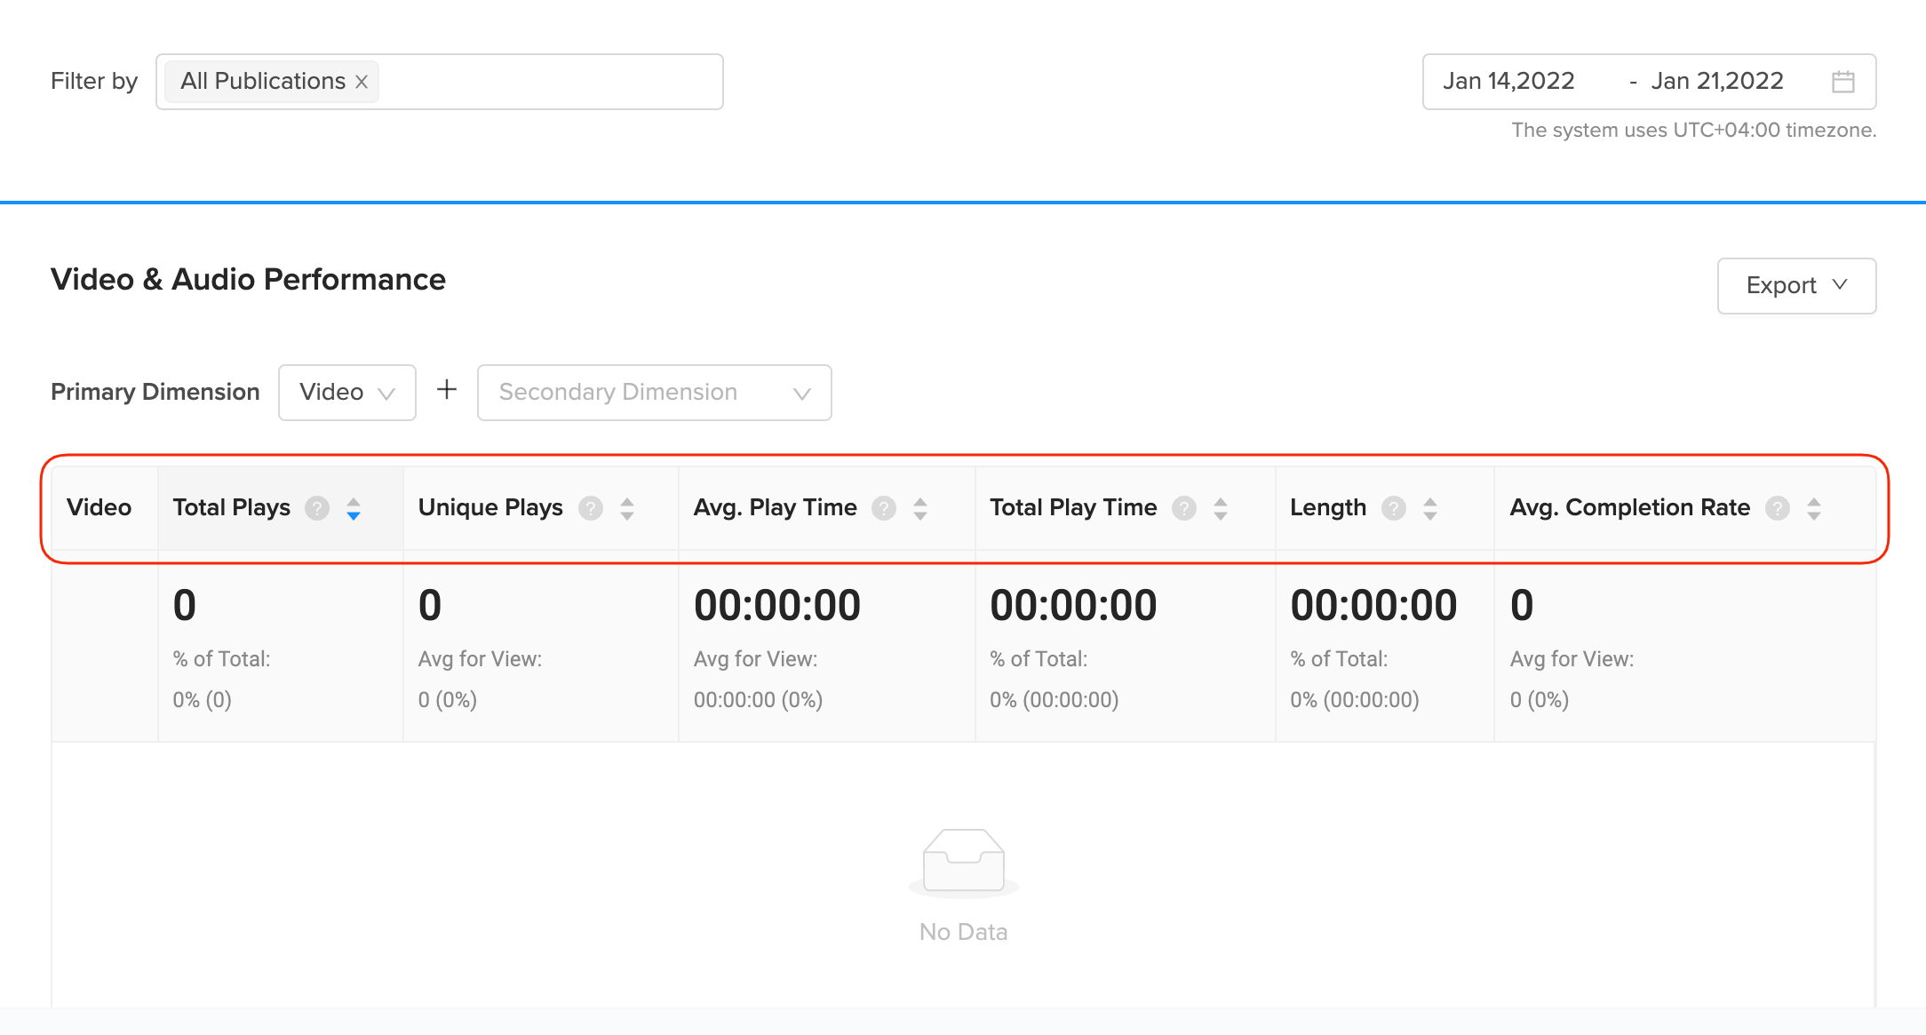Click the Jan 21,2022 end date field
Image resolution: width=1926 pixels, height=1035 pixels.
click(1716, 82)
